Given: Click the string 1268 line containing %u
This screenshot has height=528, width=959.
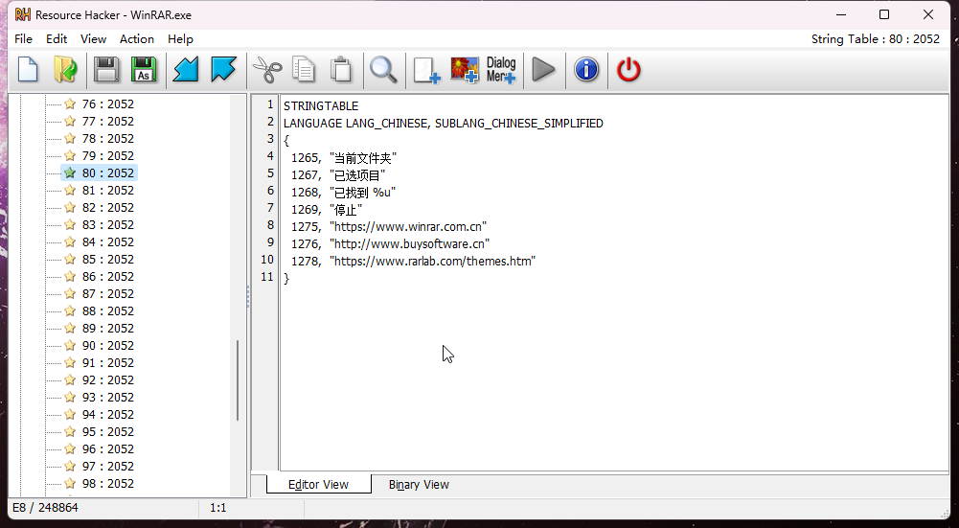Looking at the screenshot, I should coord(343,192).
